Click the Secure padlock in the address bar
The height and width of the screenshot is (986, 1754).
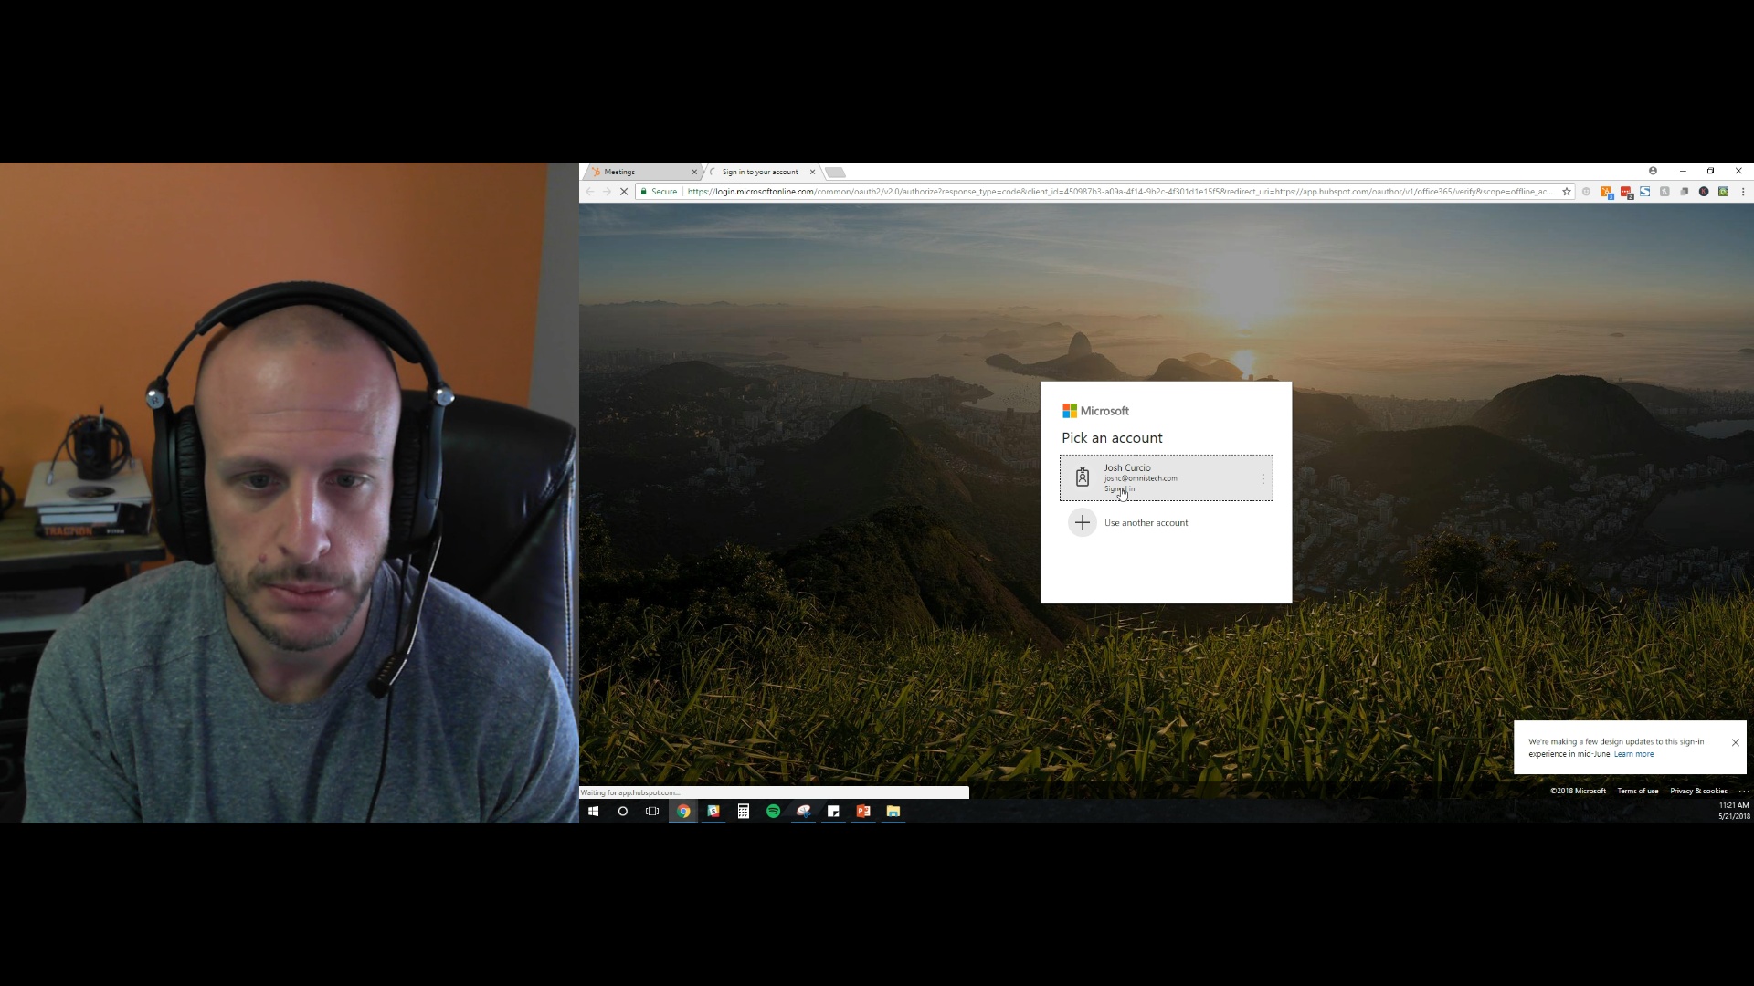pyautogui.click(x=646, y=192)
